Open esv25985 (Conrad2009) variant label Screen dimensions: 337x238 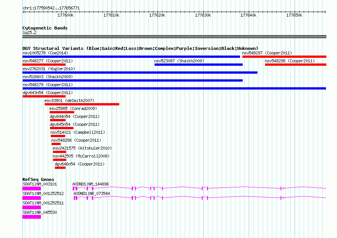click(x=73, y=108)
